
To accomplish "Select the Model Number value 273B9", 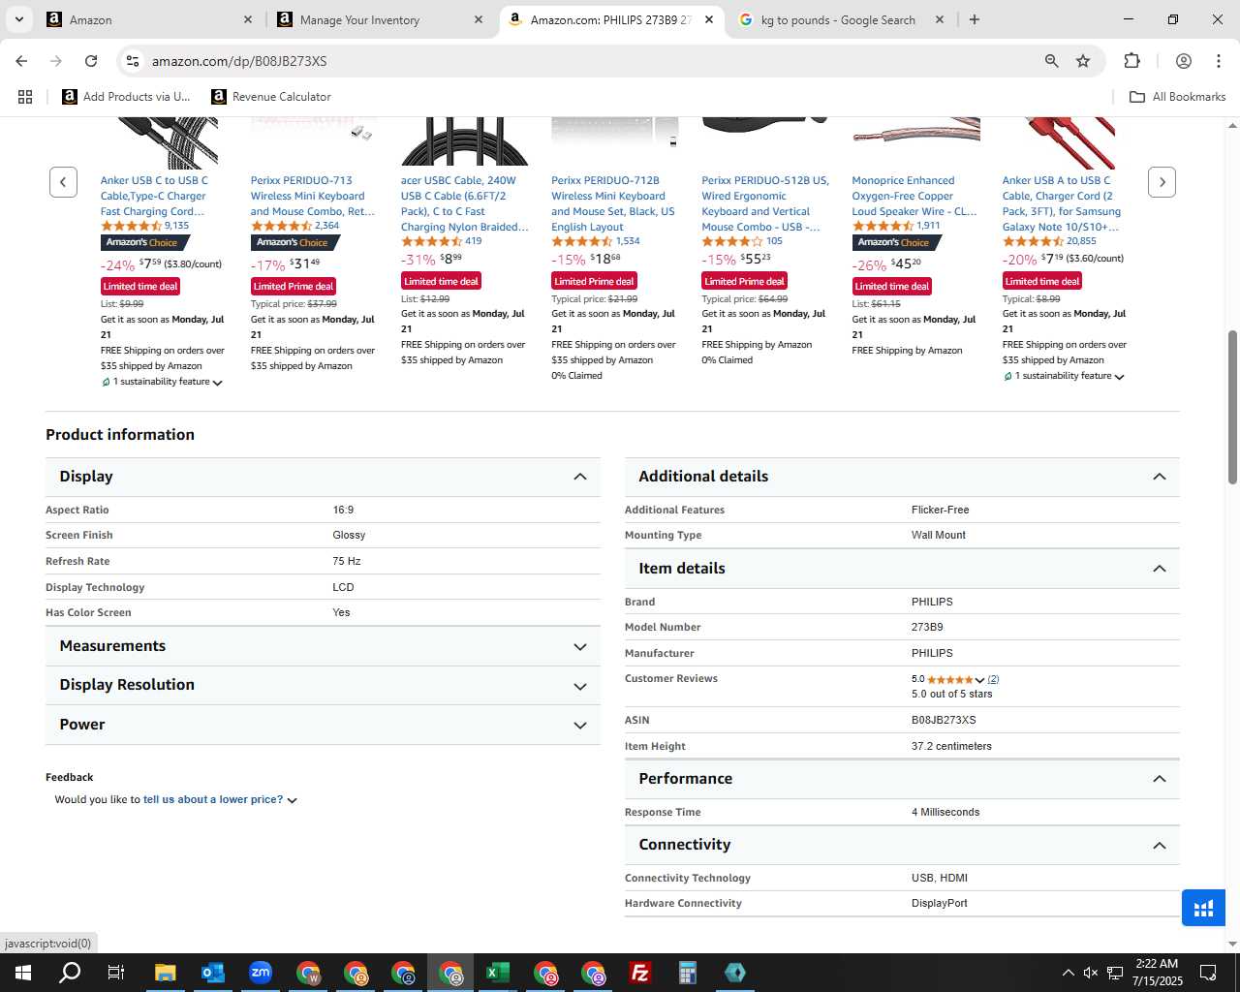I will 927,628.
